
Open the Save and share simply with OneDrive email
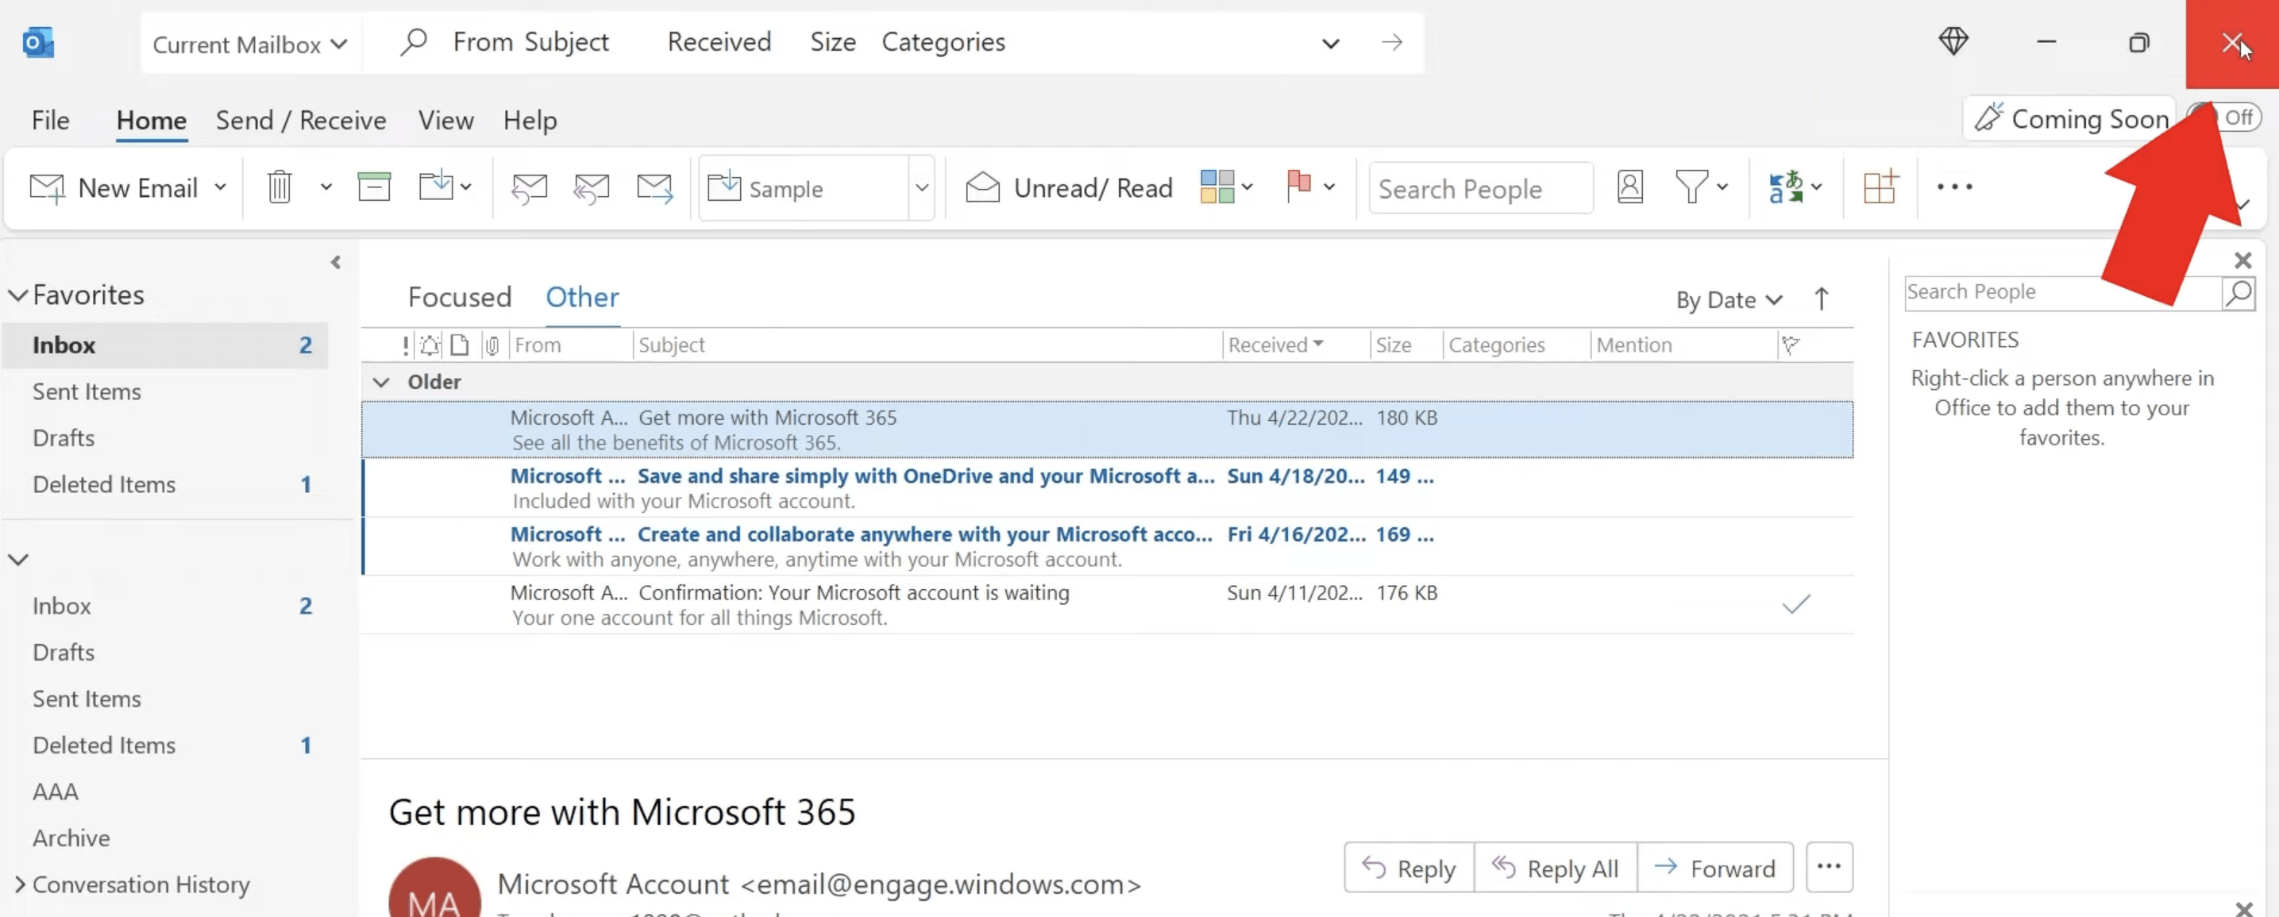[1107, 488]
